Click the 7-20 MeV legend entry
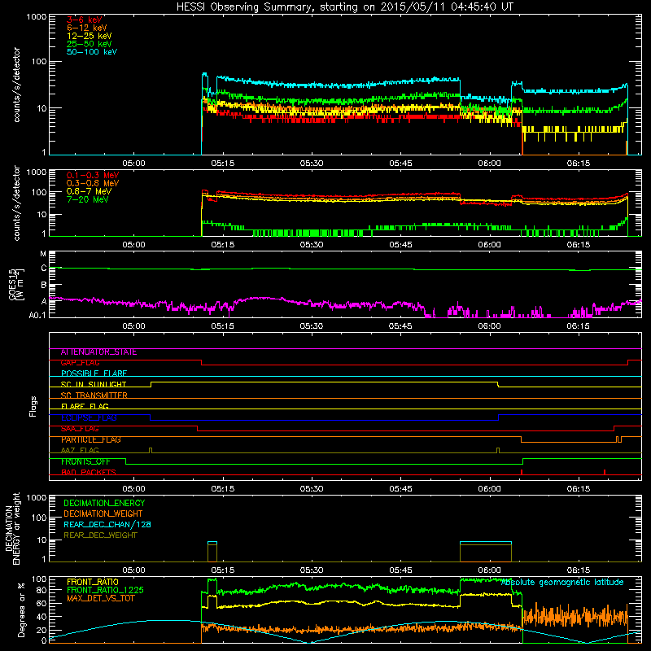651x651 pixels. (x=88, y=199)
